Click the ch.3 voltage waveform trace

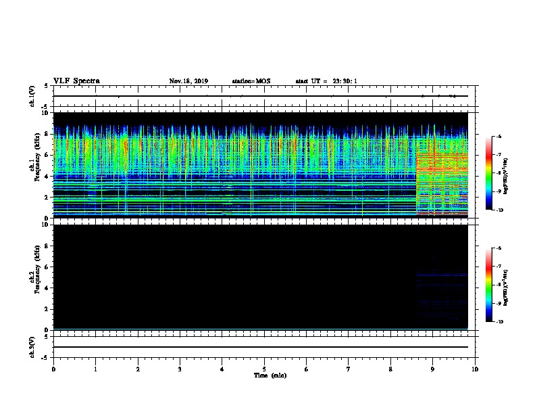tap(261, 347)
